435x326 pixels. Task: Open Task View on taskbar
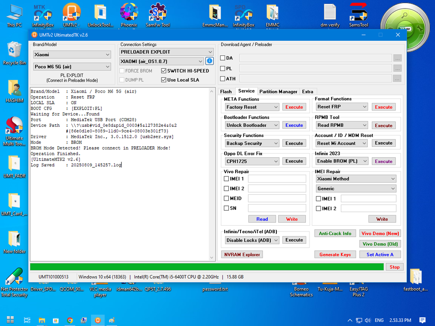pyautogui.click(x=27, y=320)
